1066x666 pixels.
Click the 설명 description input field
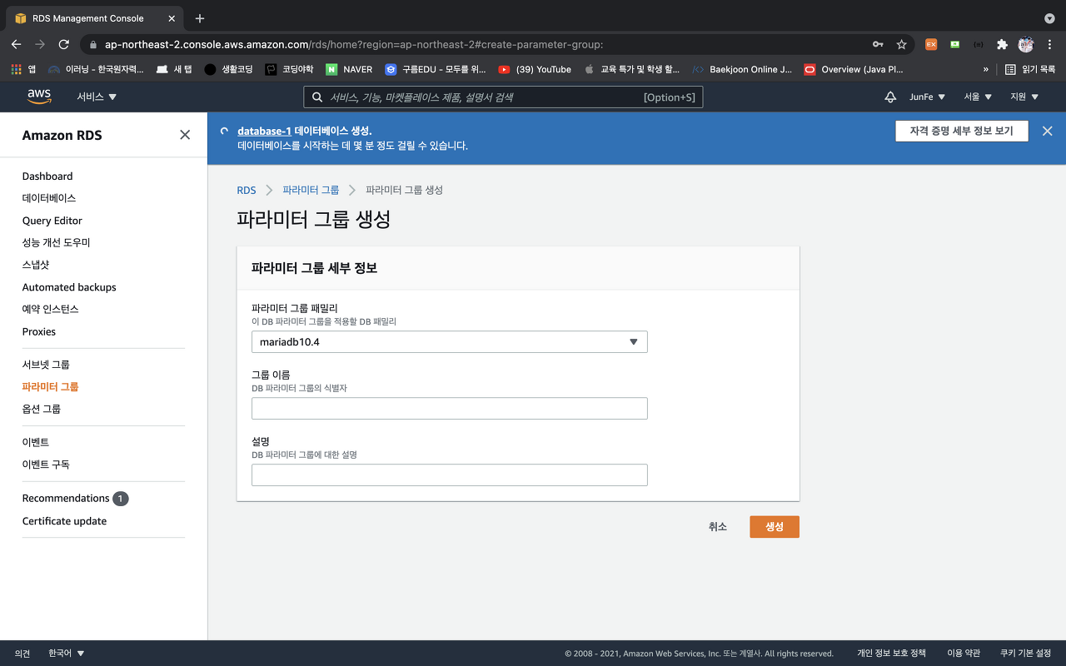tap(450, 475)
